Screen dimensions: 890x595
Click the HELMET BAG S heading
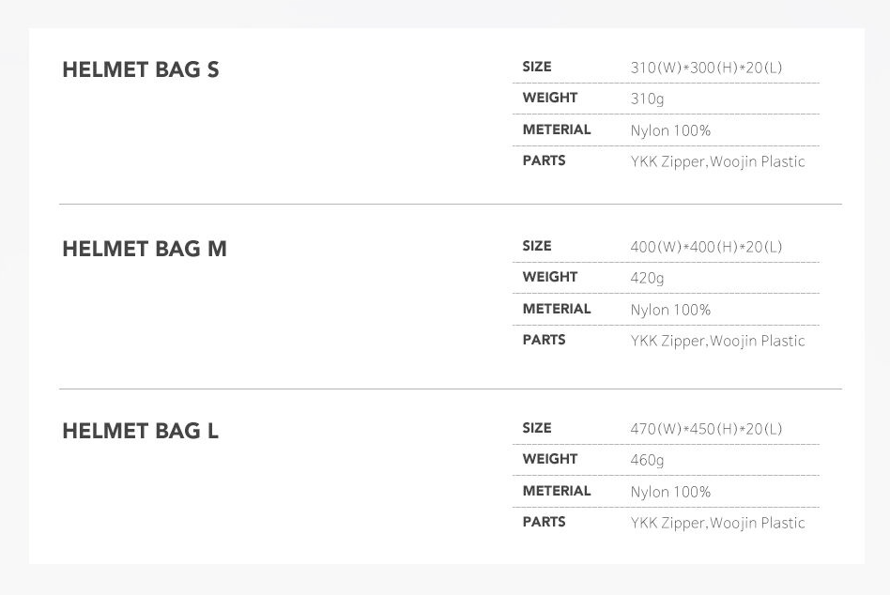point(141,69)
